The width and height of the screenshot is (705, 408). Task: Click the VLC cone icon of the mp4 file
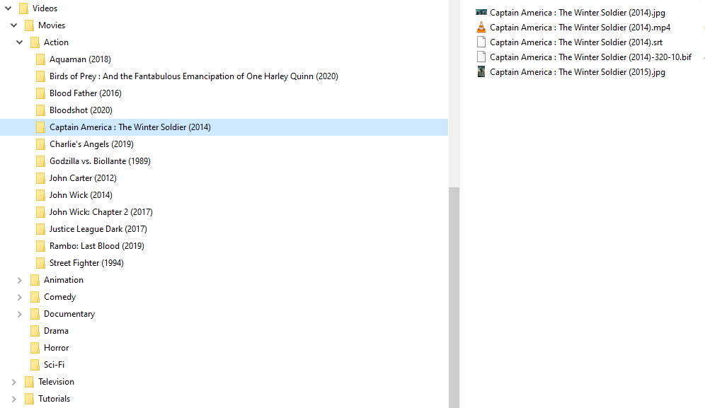click(x=481, y=28)
